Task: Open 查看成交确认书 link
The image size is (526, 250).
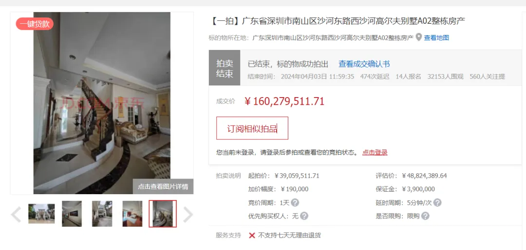Action: click(364, 64)
